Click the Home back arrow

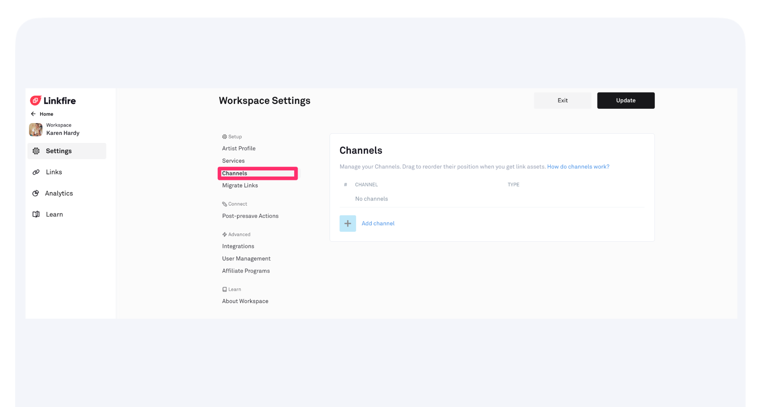click(33, 114)
